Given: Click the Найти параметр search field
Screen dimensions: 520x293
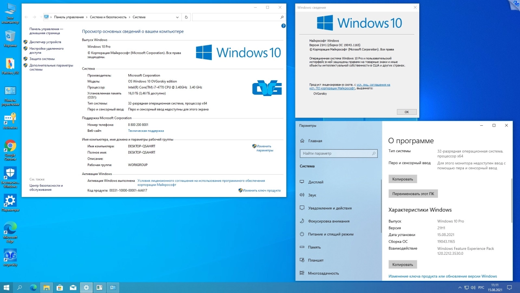Looking at the screenshot, I should [339, 153].
